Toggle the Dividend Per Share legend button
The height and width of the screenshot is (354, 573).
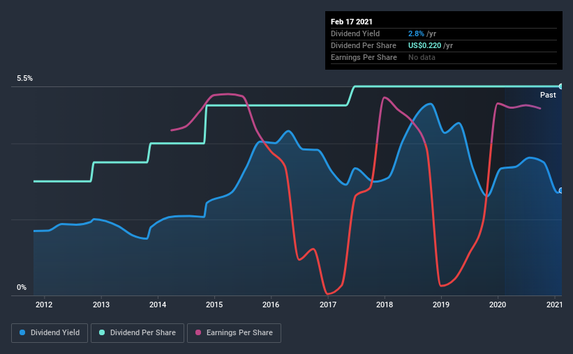(137, 333)
